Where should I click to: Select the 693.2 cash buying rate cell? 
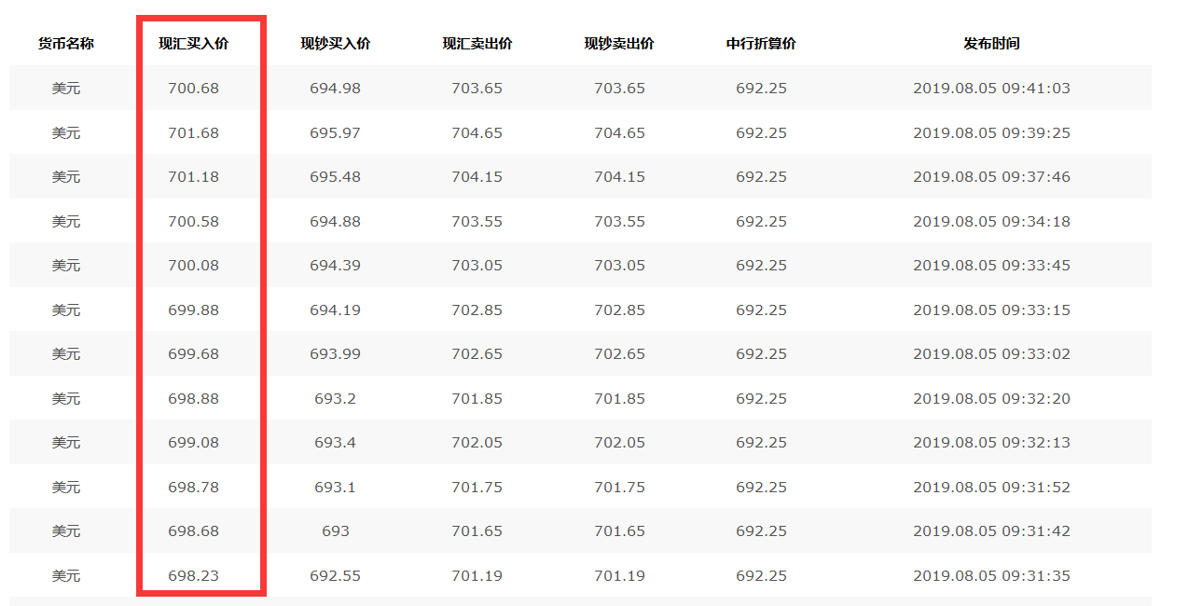pos(335,398)
